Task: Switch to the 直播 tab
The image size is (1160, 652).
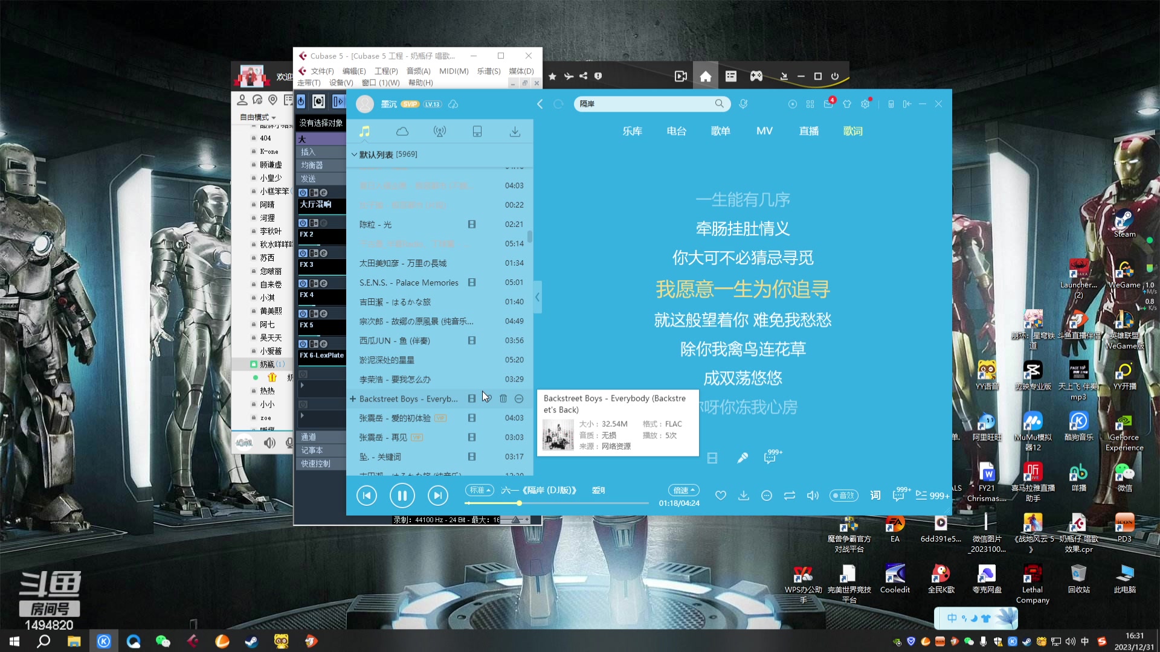Action: [808, 131]
